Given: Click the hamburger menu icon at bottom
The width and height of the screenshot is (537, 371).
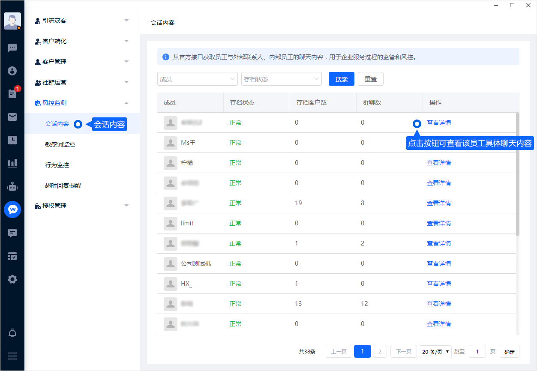Looking at the screenshot, I should coord(12,356).
